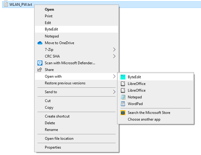Click the WordPad icon in the submenu

[x=123, y=104]
